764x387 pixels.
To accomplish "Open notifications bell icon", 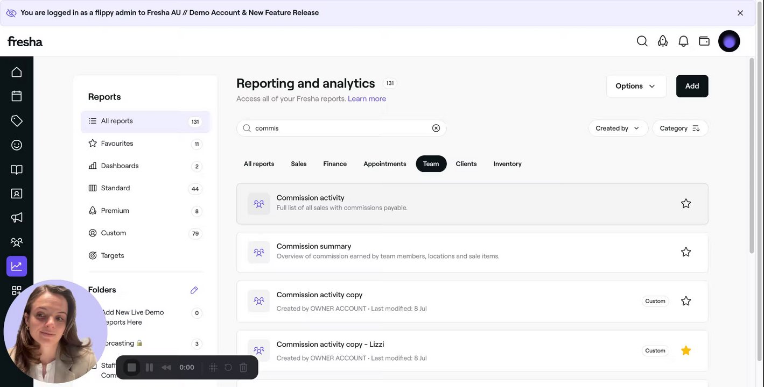I will click(683, 41).
